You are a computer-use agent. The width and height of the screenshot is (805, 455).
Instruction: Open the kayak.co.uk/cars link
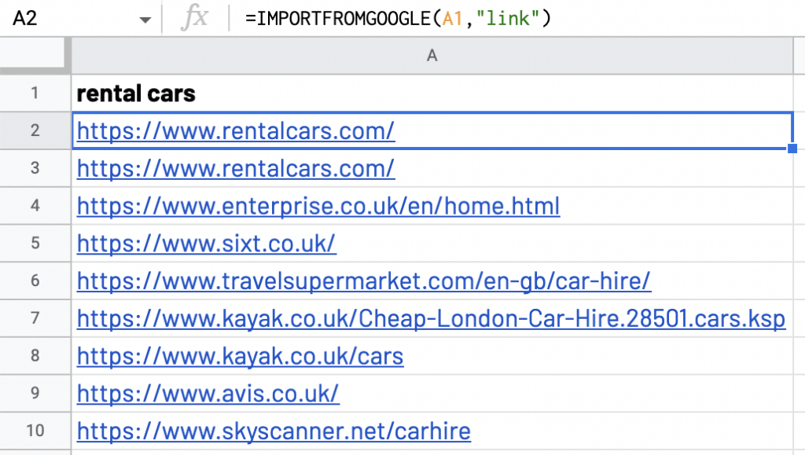tap(240, 356)
